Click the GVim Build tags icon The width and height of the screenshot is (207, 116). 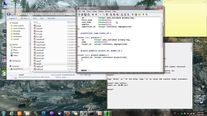click(136, 15)
